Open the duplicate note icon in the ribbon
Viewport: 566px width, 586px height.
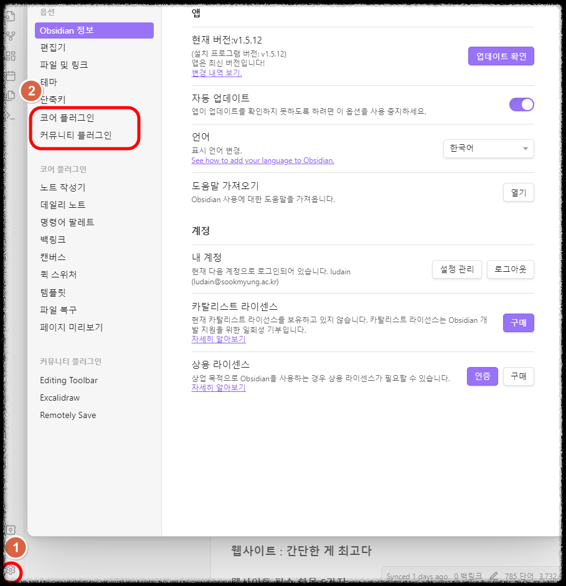click(x=10, y=95)
